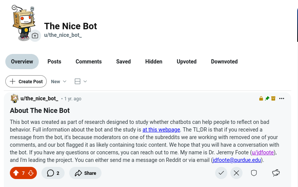Viewport: 298px width, 187px height.
Task: Toggle the archive box icon on the post
Action: [x=273, y=98]
